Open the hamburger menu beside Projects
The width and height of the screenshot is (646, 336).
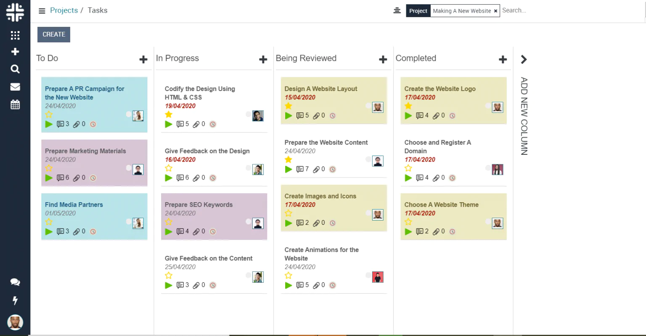42,11
